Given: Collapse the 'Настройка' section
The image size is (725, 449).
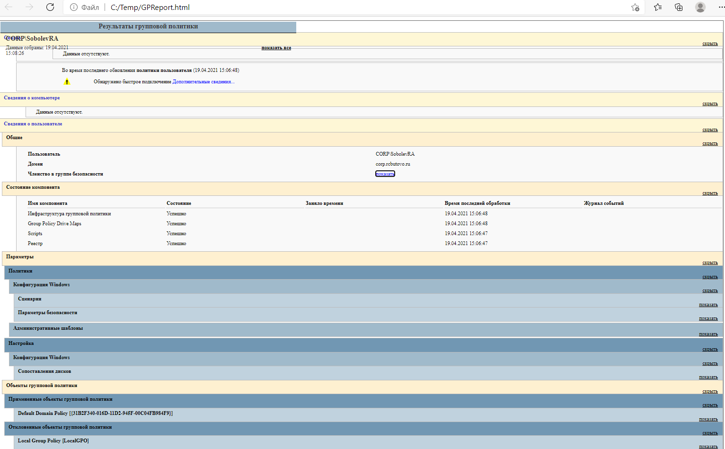Looking at the screenshot, I should (x=710, y=349).
